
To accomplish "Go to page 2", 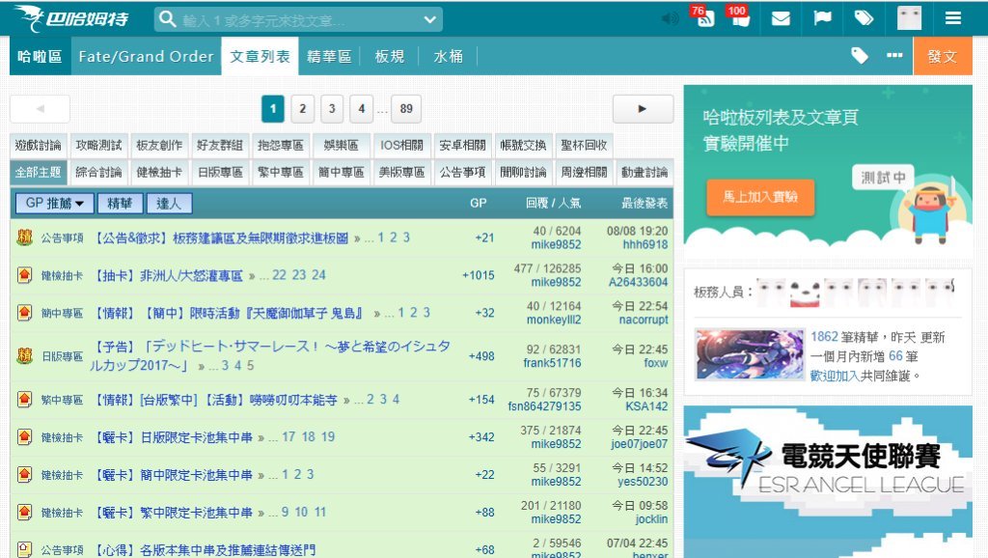I will pyautogui.click(x=302, y=109).
